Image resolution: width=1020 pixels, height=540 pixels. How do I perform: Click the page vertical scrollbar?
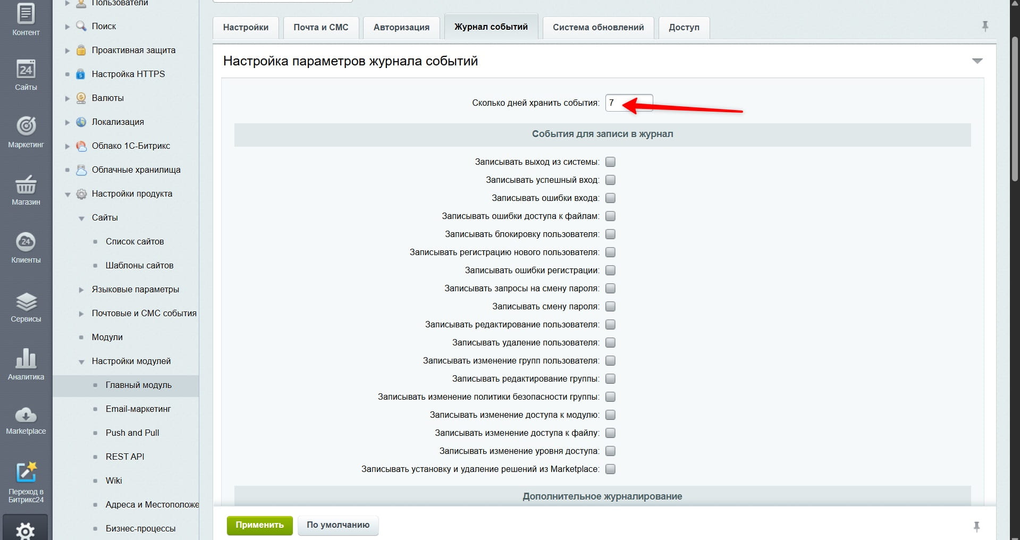[1015, 106]
